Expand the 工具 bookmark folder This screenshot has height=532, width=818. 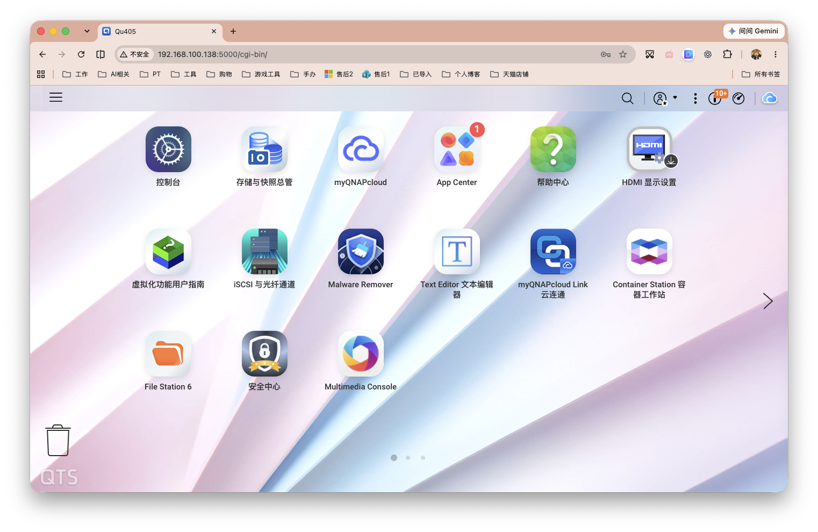click(x=184, y=74)
